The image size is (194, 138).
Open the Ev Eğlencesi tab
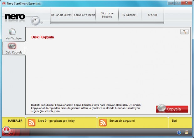[130, 15]
